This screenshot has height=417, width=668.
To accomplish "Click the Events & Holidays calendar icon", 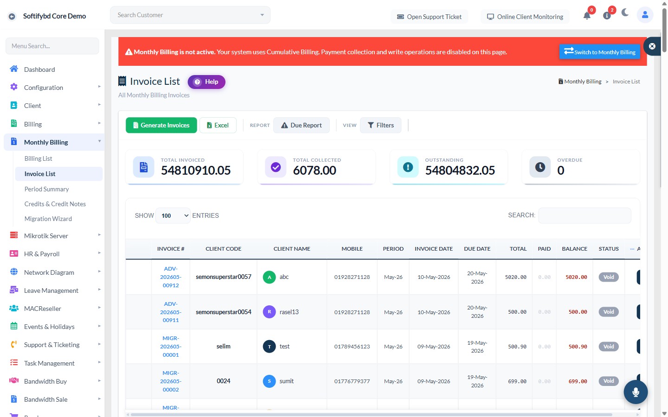I will click(14, 326).
